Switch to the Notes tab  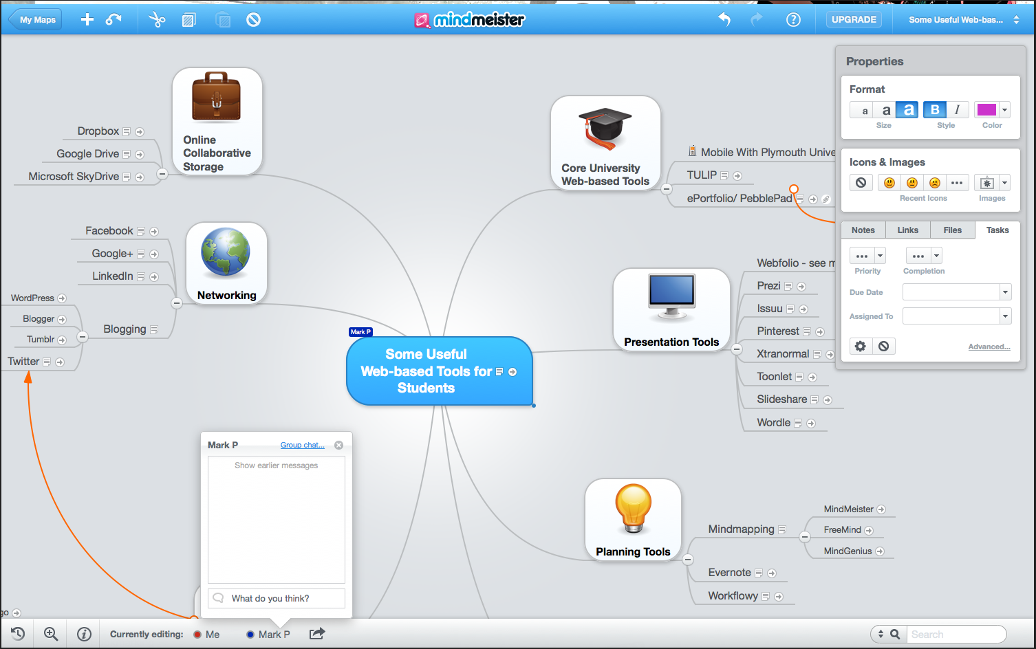[x=863, y=230]
